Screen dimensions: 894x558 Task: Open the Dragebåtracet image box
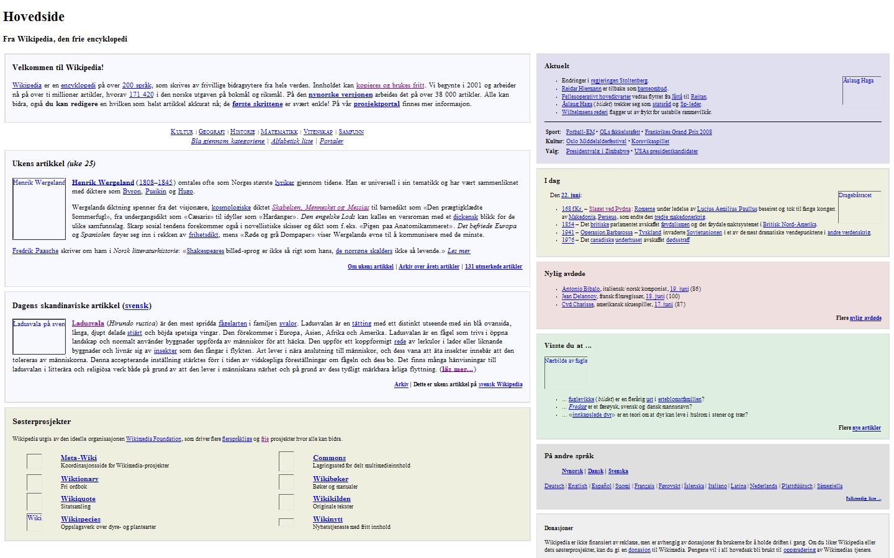click(x=859, y=207)
